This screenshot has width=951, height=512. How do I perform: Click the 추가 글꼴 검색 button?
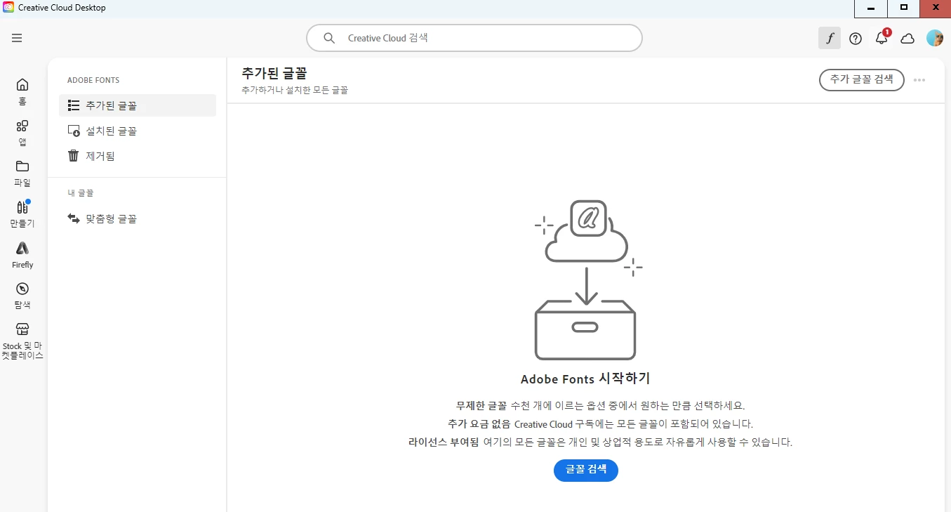tap(861, 79)
